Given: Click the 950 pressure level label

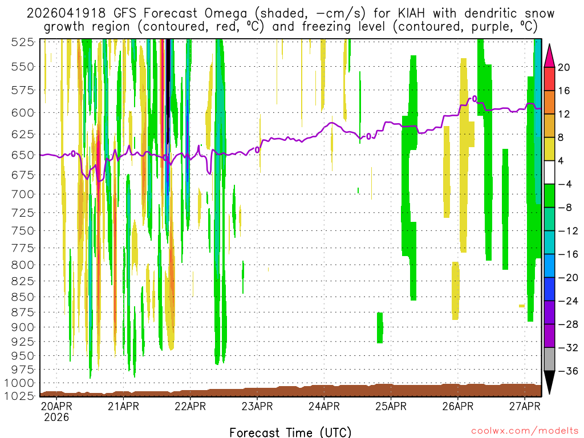Looking at the screenshot, I should pyautogui.click(x=23, y=356).
